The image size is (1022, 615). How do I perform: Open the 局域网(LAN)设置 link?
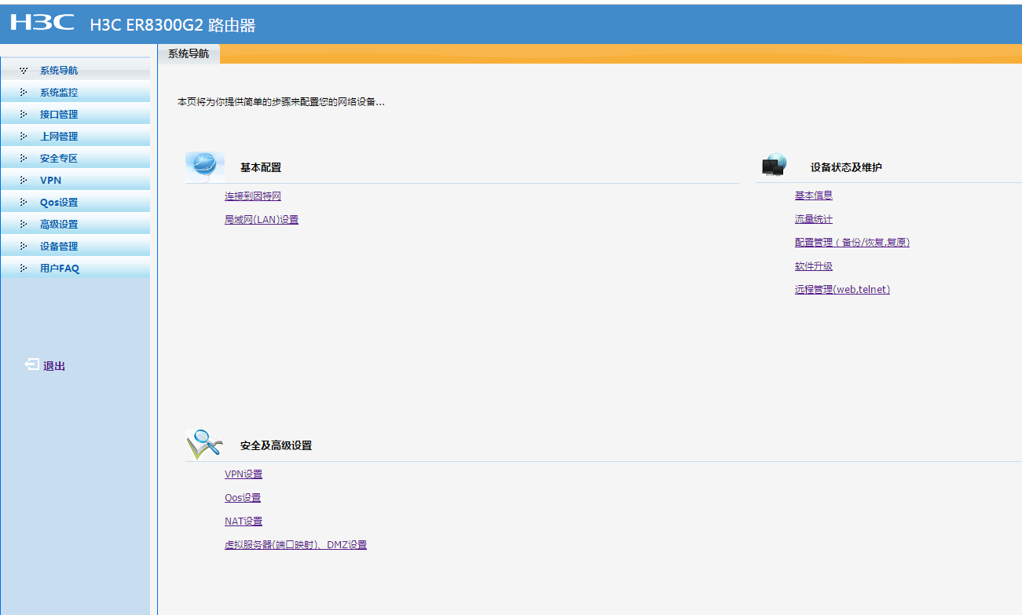[x=262, y=220]
